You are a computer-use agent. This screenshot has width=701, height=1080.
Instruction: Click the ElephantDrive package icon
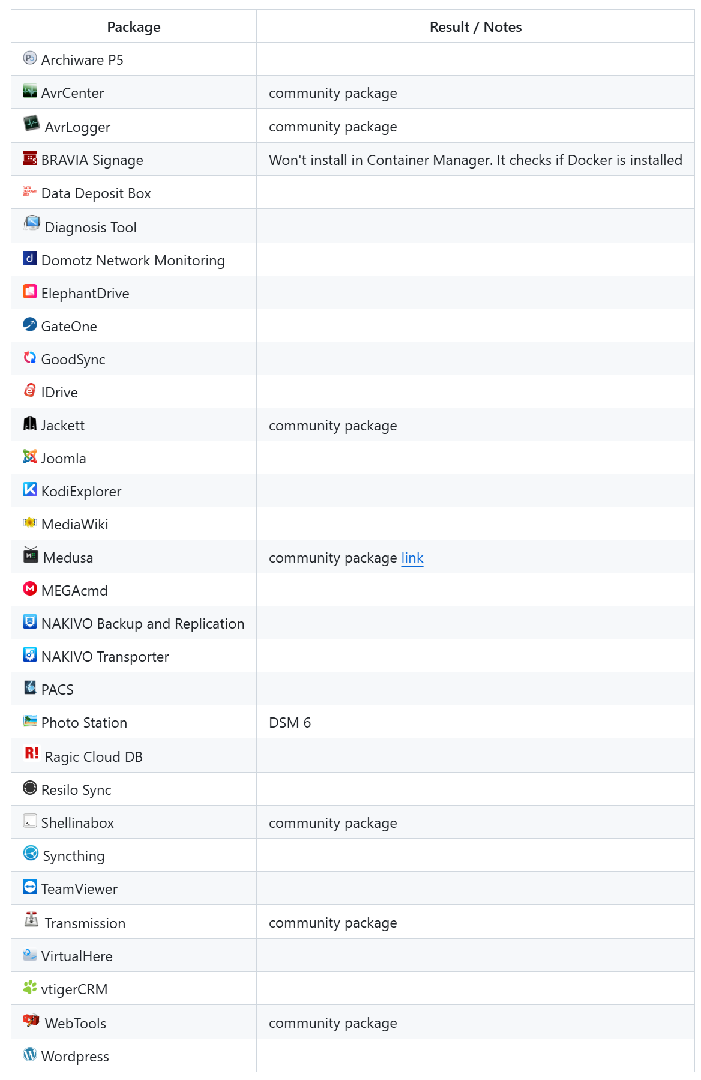pyautogui.click(x=30, y=292)
